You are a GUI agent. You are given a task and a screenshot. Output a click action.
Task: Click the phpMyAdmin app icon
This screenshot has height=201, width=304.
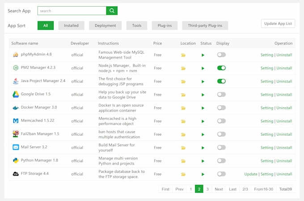[16, 54]
